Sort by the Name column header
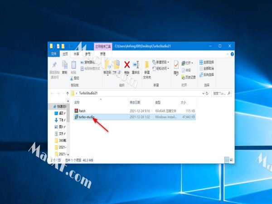This screenshot has height=204, width=272. 77,102
